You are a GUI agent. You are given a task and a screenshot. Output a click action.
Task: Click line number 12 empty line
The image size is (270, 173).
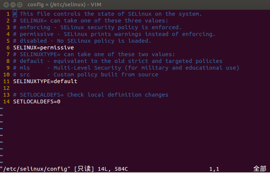[6, 88]
